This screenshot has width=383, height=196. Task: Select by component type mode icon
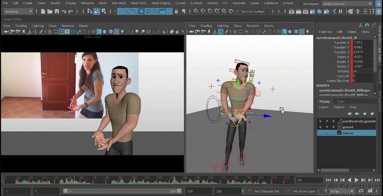103,11
